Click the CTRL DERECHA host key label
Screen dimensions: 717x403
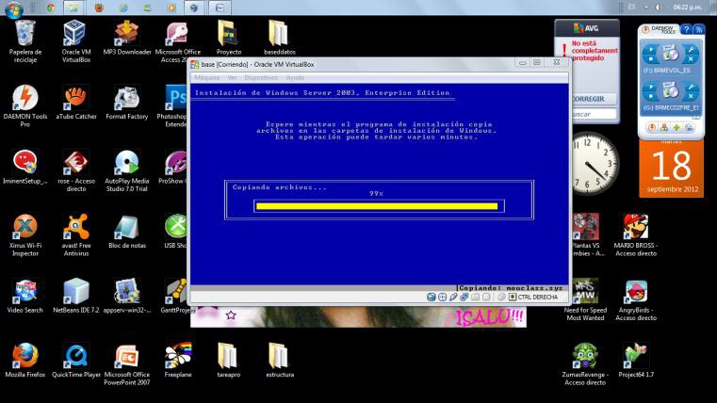pos(538,297)
